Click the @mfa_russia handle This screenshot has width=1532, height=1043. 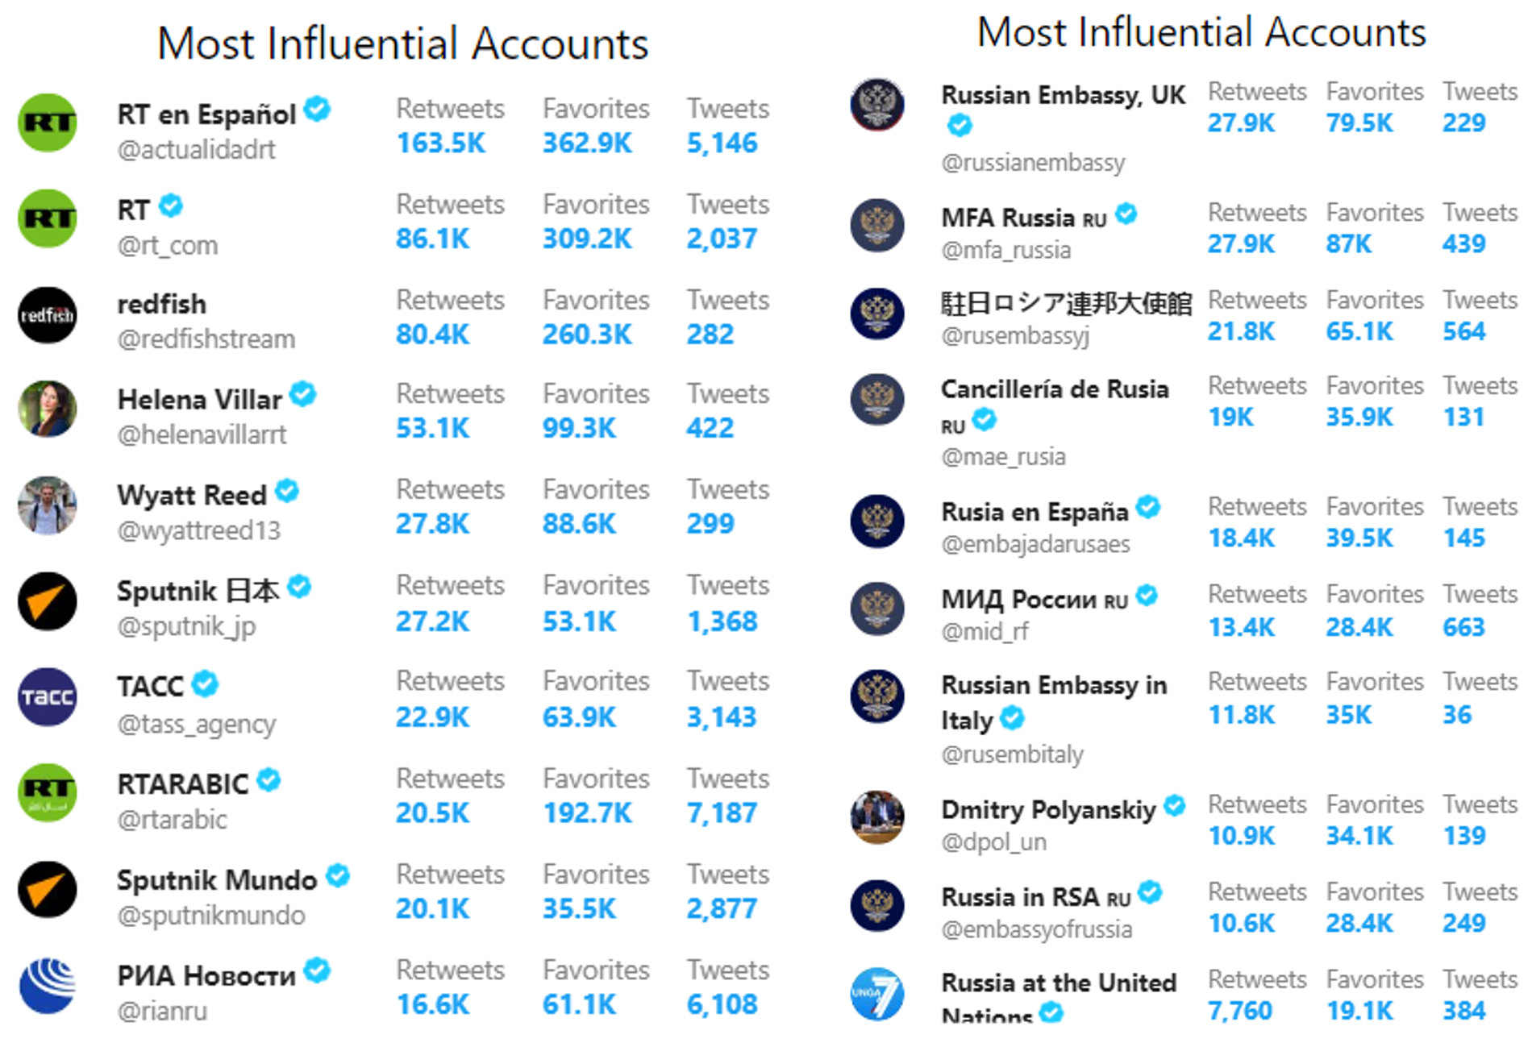pyautogui.click(x=1006, y=251)
